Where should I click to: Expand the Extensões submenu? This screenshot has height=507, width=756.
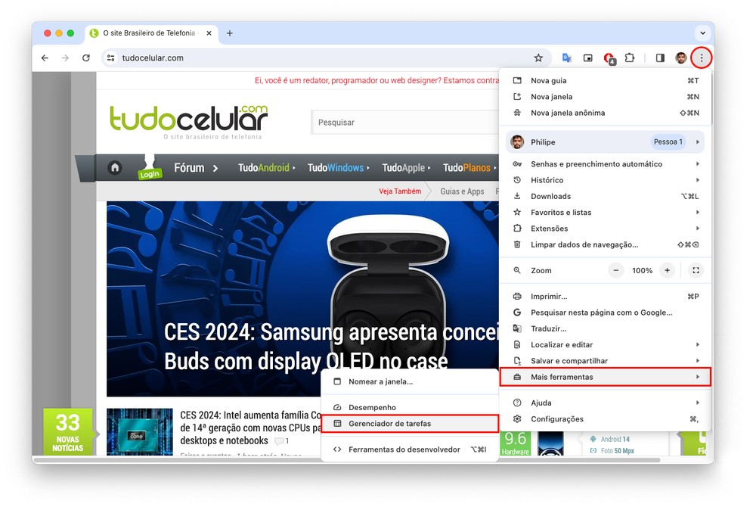click(x=605, y=229)
